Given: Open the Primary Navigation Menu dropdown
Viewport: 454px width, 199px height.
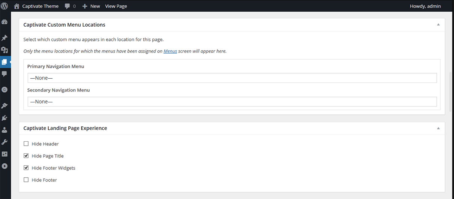Looking at the screenshot, I should click(x=232, y=78).
